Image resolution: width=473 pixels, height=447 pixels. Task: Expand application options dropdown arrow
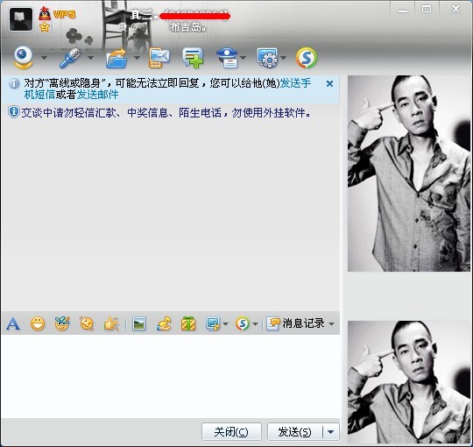tap(283, 58)
